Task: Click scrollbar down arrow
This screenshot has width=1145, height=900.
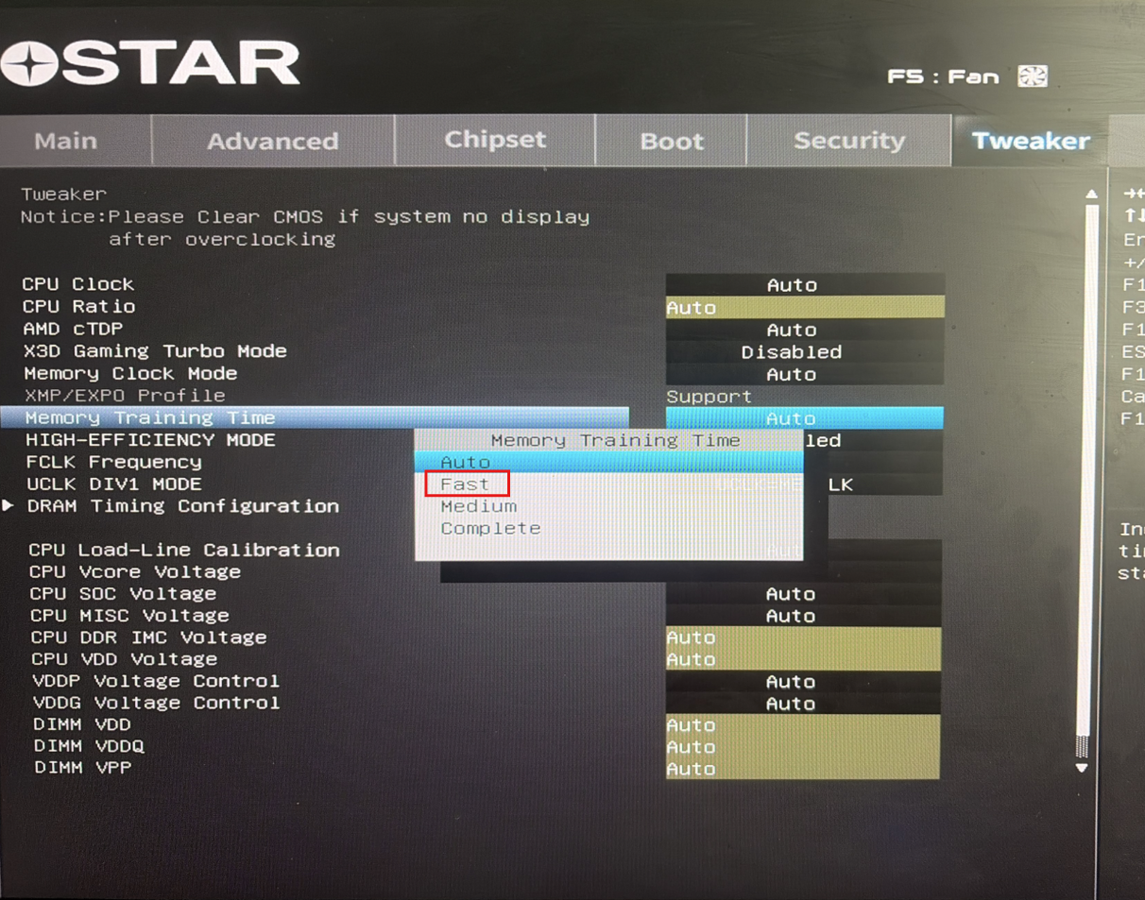Action: [1082, 768]
